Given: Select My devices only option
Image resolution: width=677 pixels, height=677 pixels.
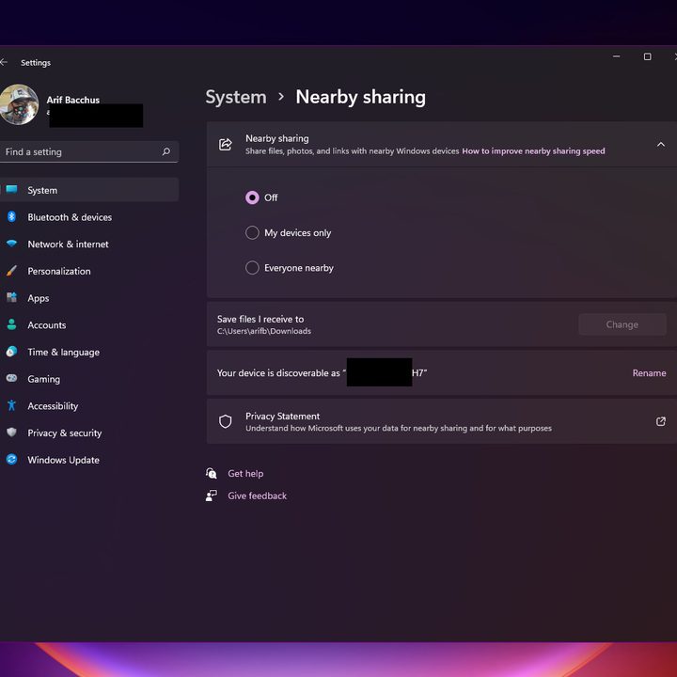Looking at the screenshot, I should point(252,233).
